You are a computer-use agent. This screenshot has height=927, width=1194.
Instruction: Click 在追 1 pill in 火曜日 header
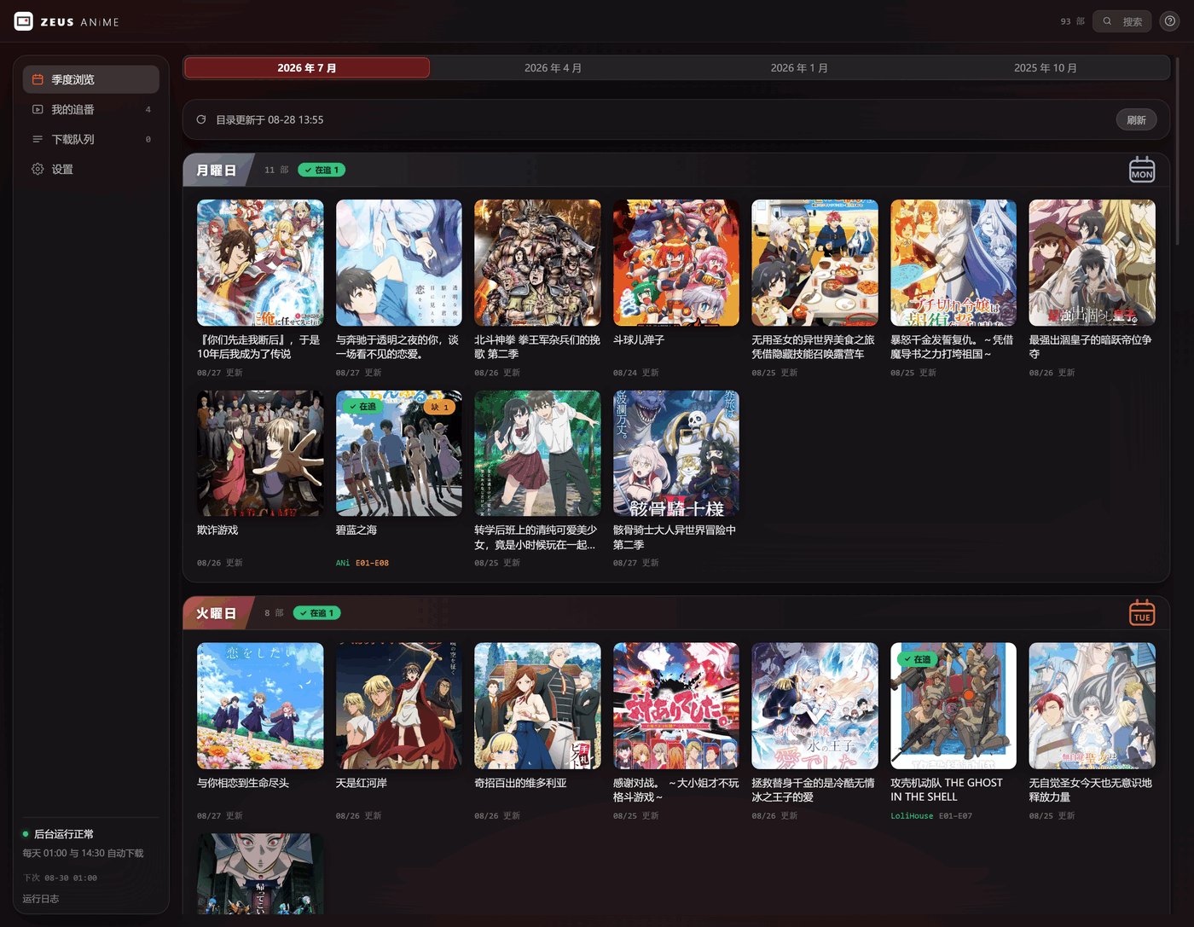pyautogui.click(x=317, y=613)
